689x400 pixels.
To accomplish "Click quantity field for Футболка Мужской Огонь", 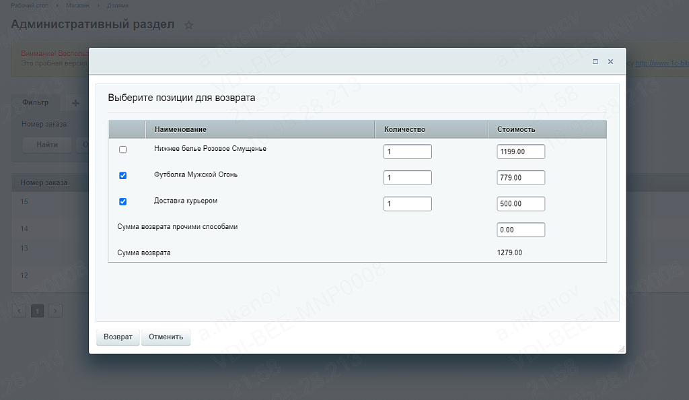I will click(x=407, y=178).
